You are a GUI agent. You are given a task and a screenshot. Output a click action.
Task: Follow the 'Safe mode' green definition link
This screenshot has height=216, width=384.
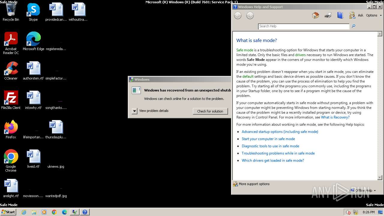tap(245, 50)
